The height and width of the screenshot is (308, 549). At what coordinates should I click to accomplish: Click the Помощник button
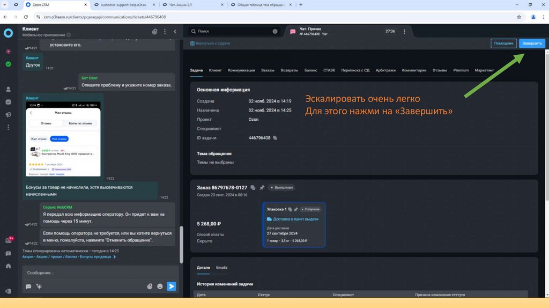pos(503,43)
